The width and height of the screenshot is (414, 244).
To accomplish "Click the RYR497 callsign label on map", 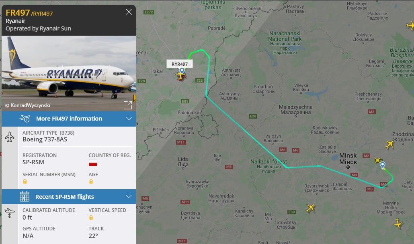I will (180, 64).
